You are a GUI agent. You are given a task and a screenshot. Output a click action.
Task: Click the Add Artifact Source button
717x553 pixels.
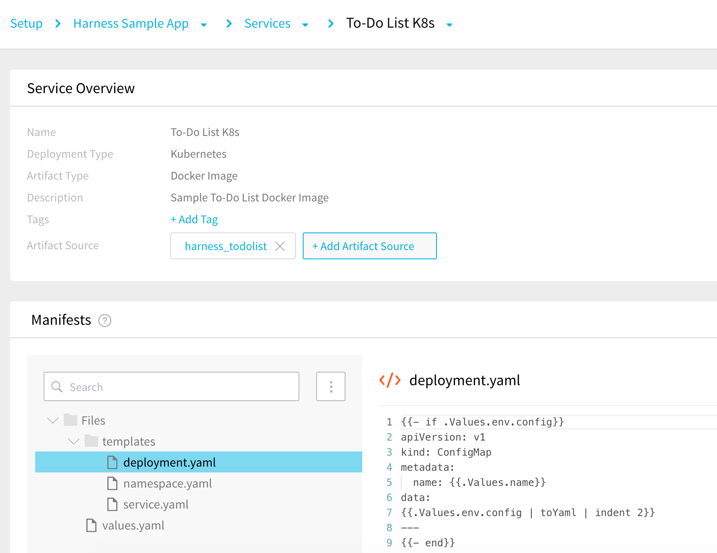370,246
